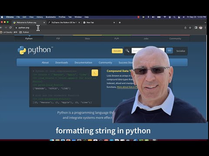The width and height of the screenshot is (209, 156).
Task: Open the Chrome profile avatar
Action: click(x=201, y=28)
